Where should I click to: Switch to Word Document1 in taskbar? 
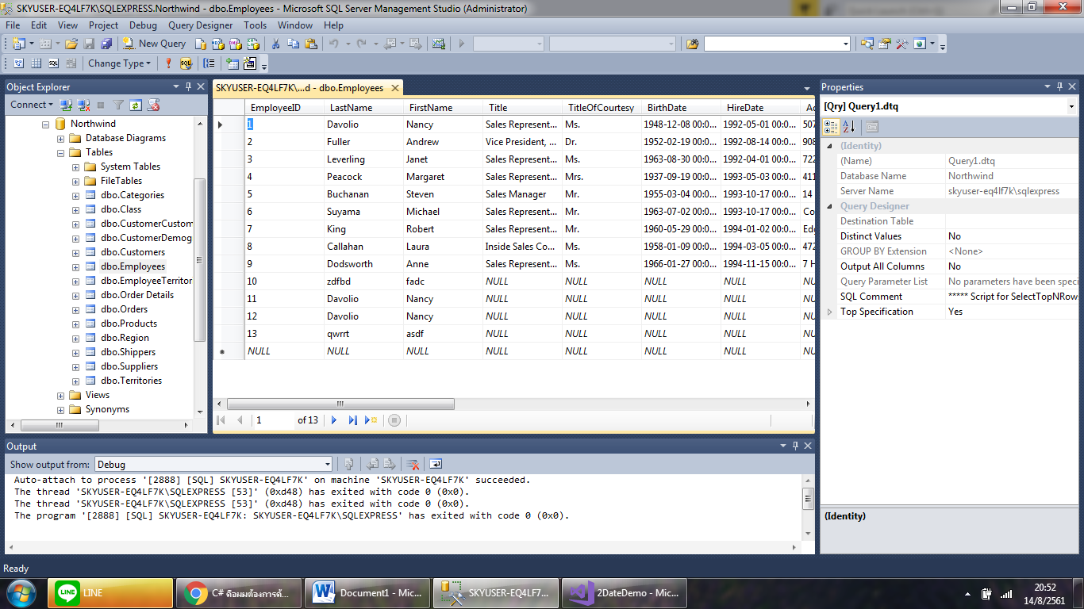click(x=367, y=592)
